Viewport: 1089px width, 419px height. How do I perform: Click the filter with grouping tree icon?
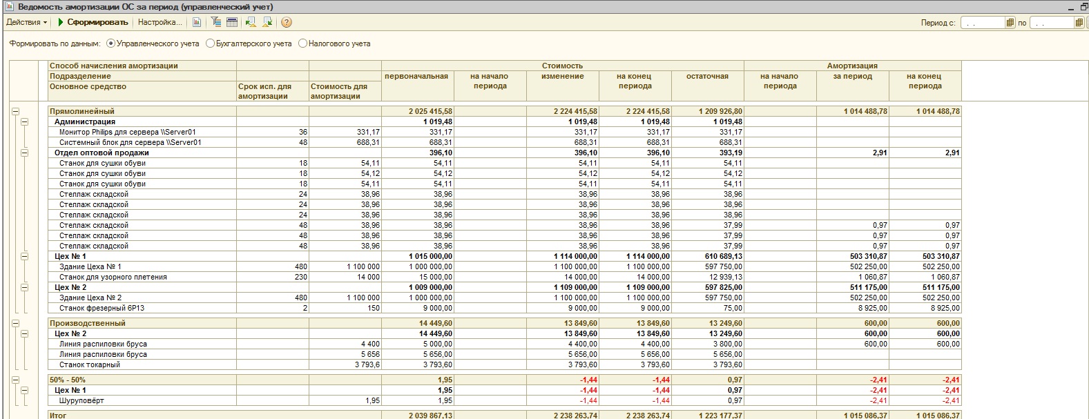[216, 22]
